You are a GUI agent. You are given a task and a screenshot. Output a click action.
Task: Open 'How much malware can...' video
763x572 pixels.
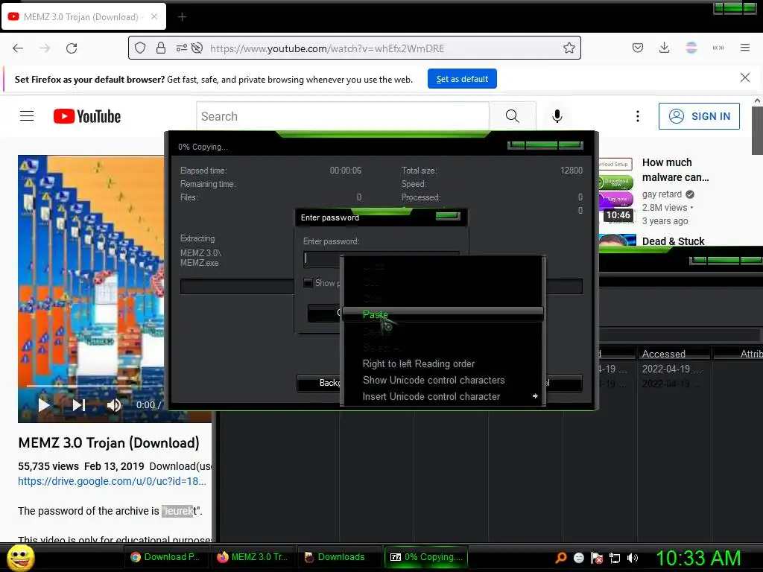[x=675, y=170]
